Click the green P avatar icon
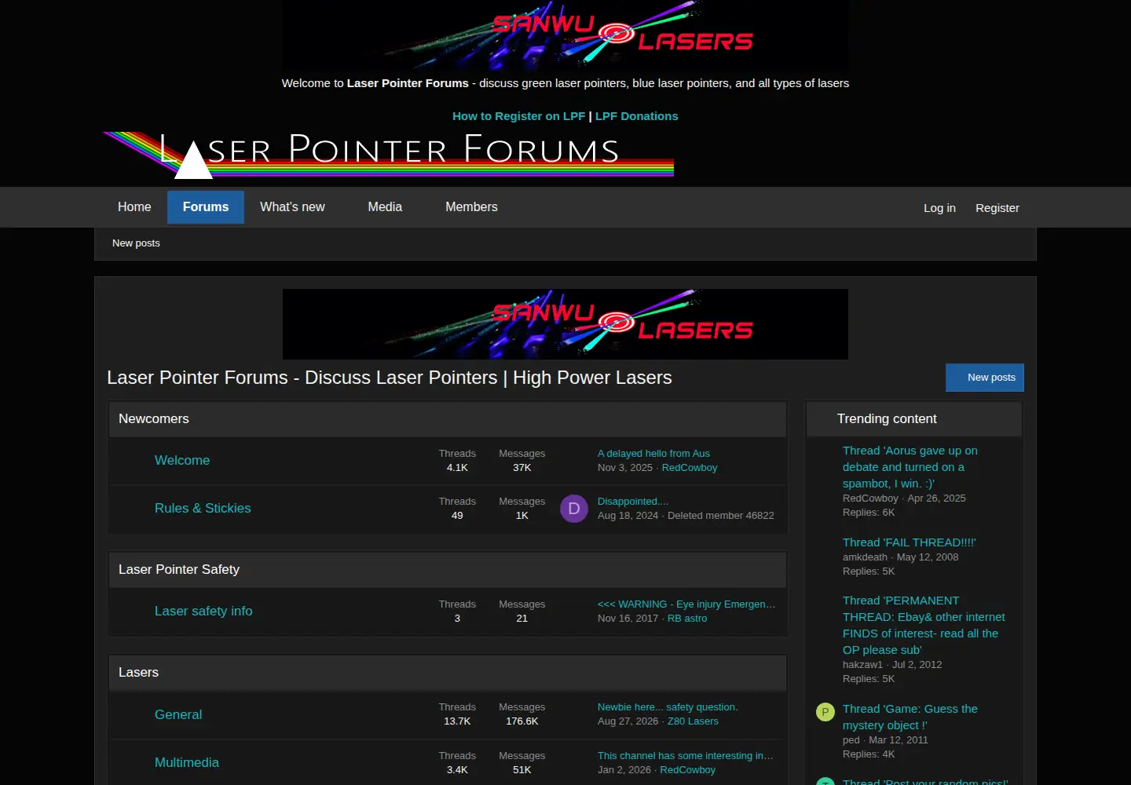Image resolution: width=1131 pixels, height=785 pixels. (825, 712)
